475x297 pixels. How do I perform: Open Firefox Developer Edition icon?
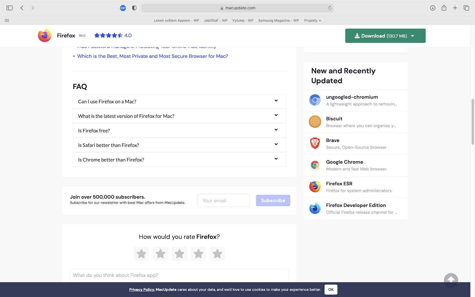[x=315, y=208]
